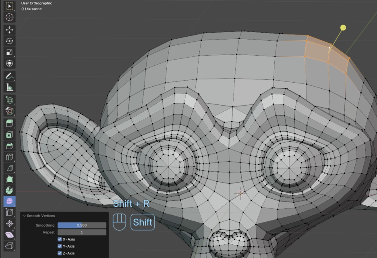377x258 pixels.
Task: Choose the Rotate tool
Action: [x=9, y=41]
